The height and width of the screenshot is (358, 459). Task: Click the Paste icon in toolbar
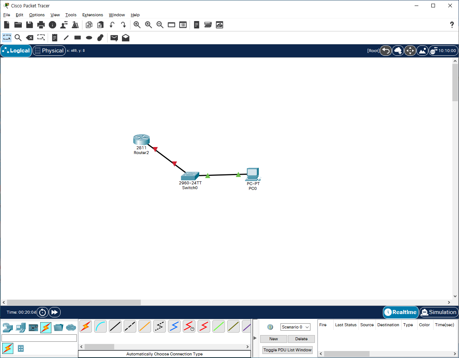(100, 25)
